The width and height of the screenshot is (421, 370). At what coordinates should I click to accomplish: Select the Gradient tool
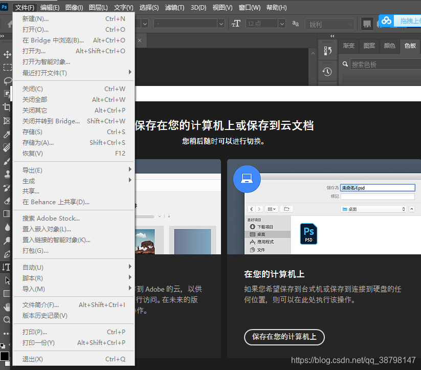coord(7,214)
